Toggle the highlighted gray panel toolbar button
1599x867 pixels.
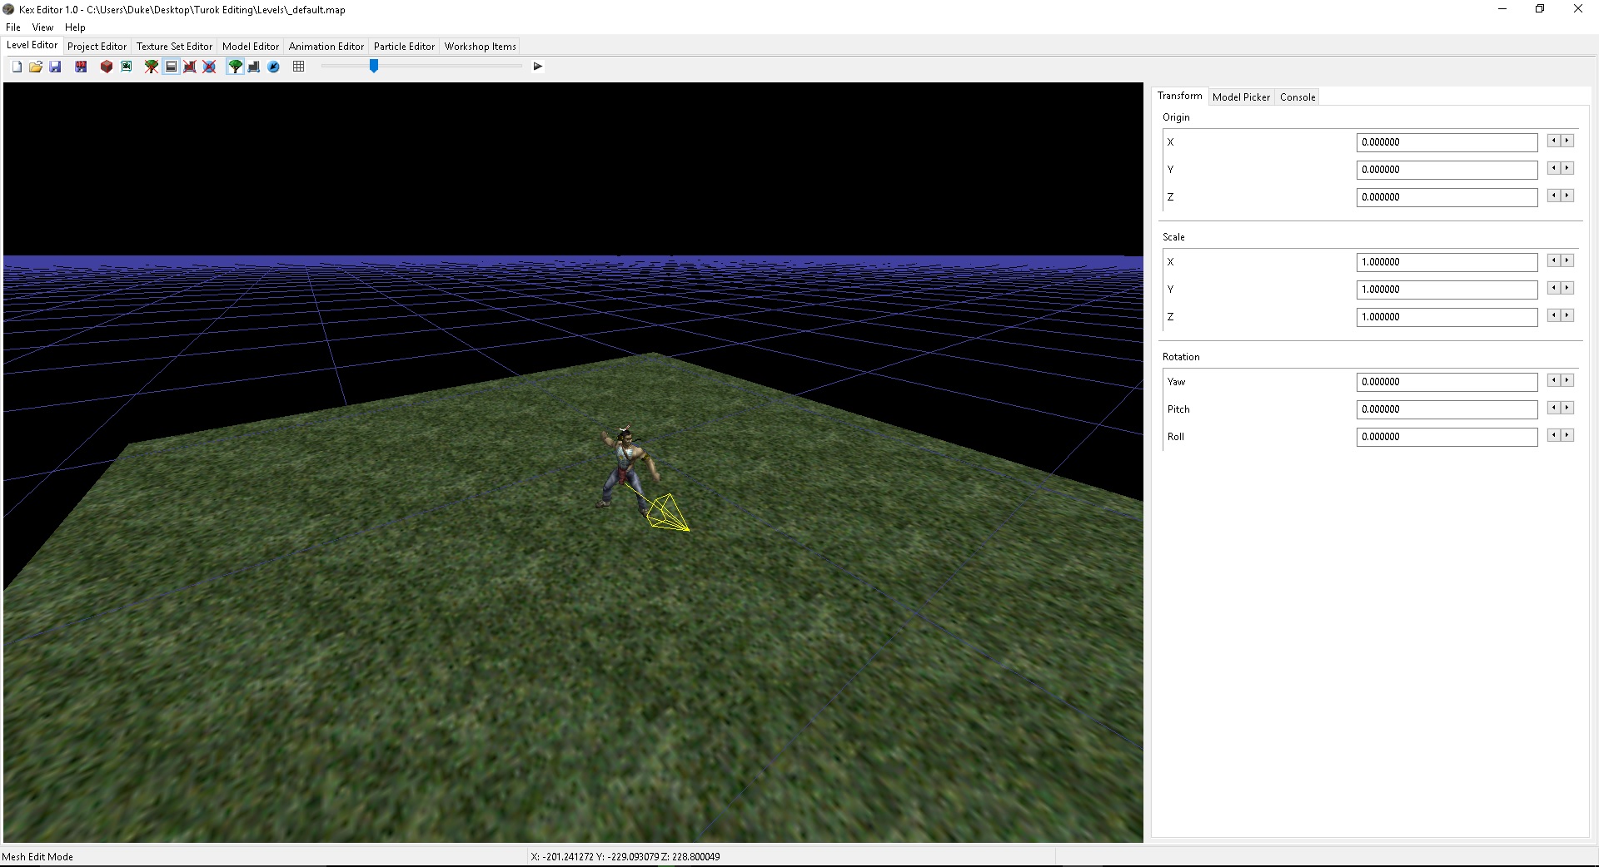click(171, 67)
